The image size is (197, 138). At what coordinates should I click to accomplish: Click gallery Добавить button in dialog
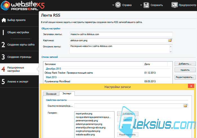pos(128,114)
